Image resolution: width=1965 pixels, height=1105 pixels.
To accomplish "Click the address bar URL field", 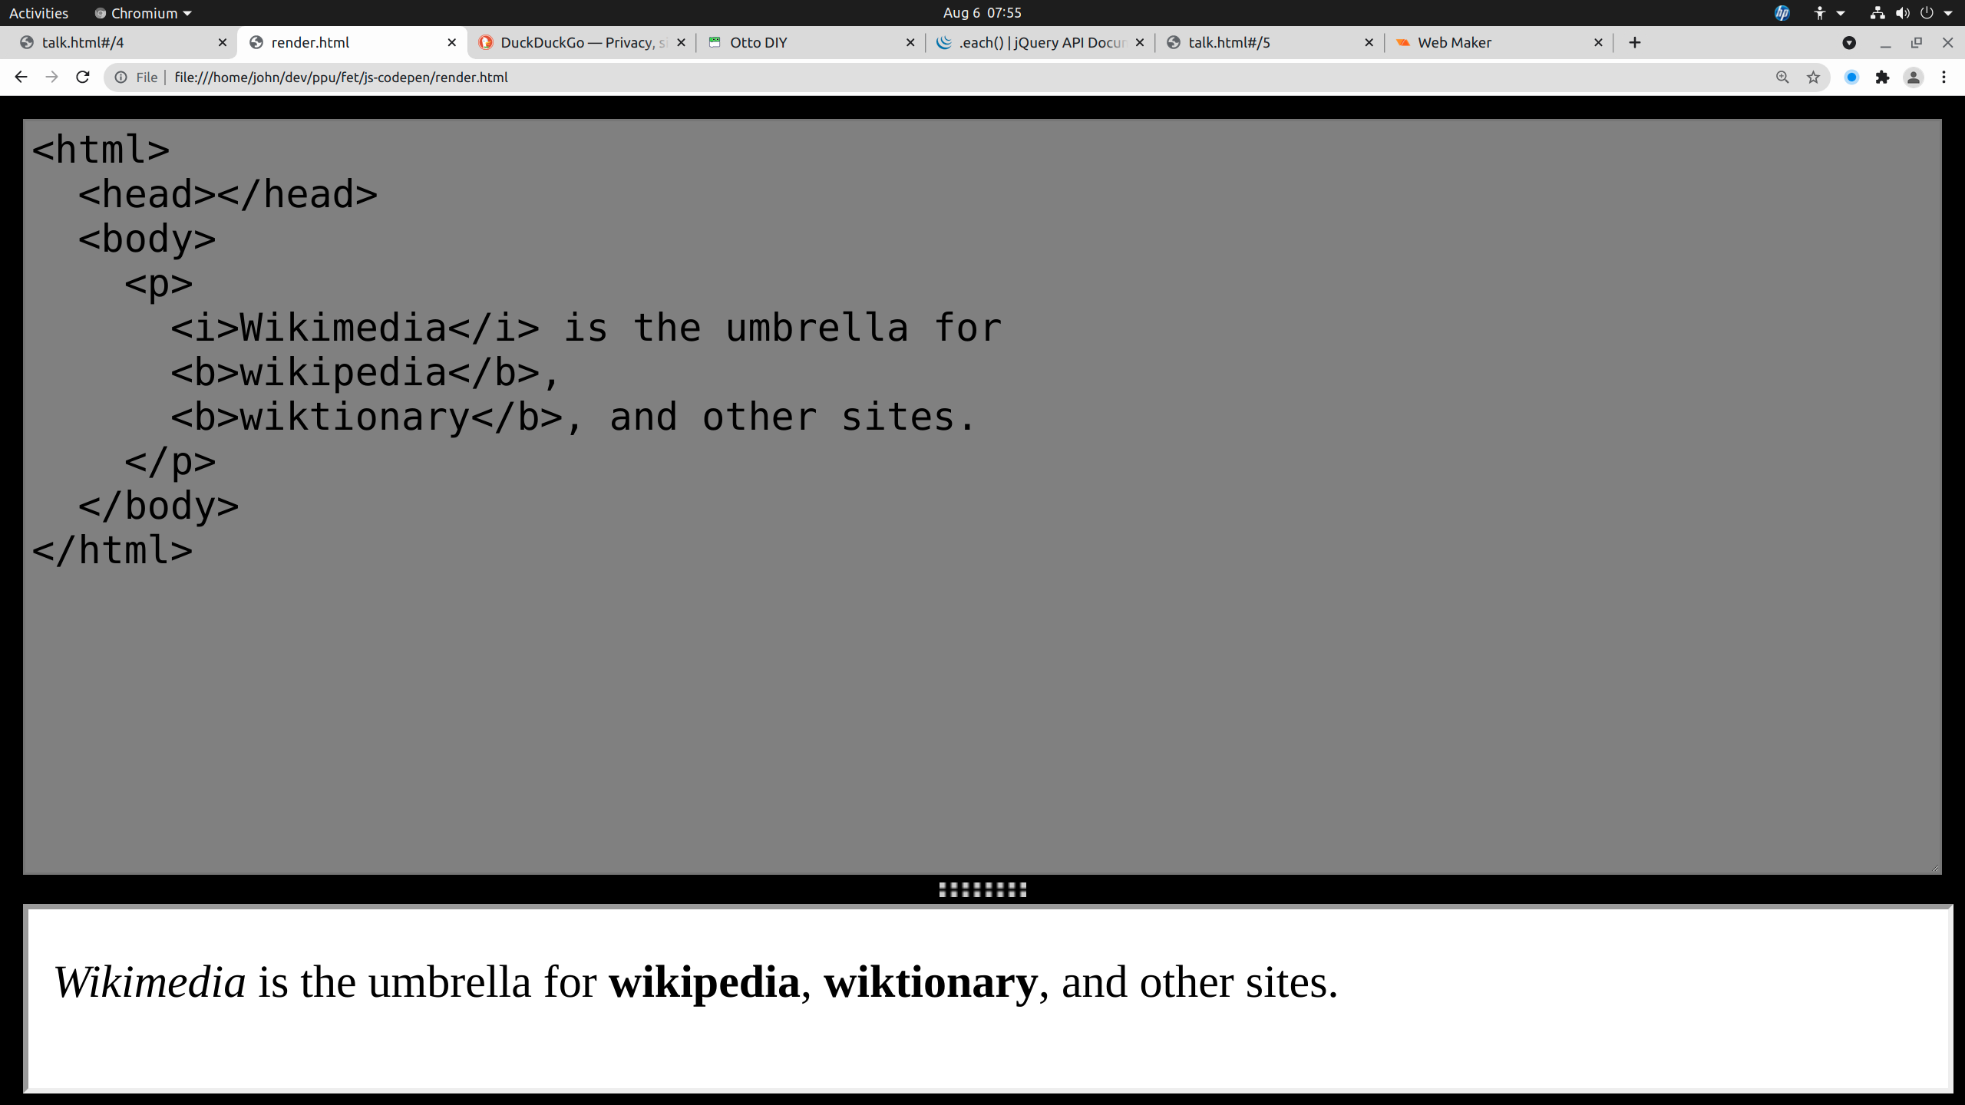I will tap(921, 77).
